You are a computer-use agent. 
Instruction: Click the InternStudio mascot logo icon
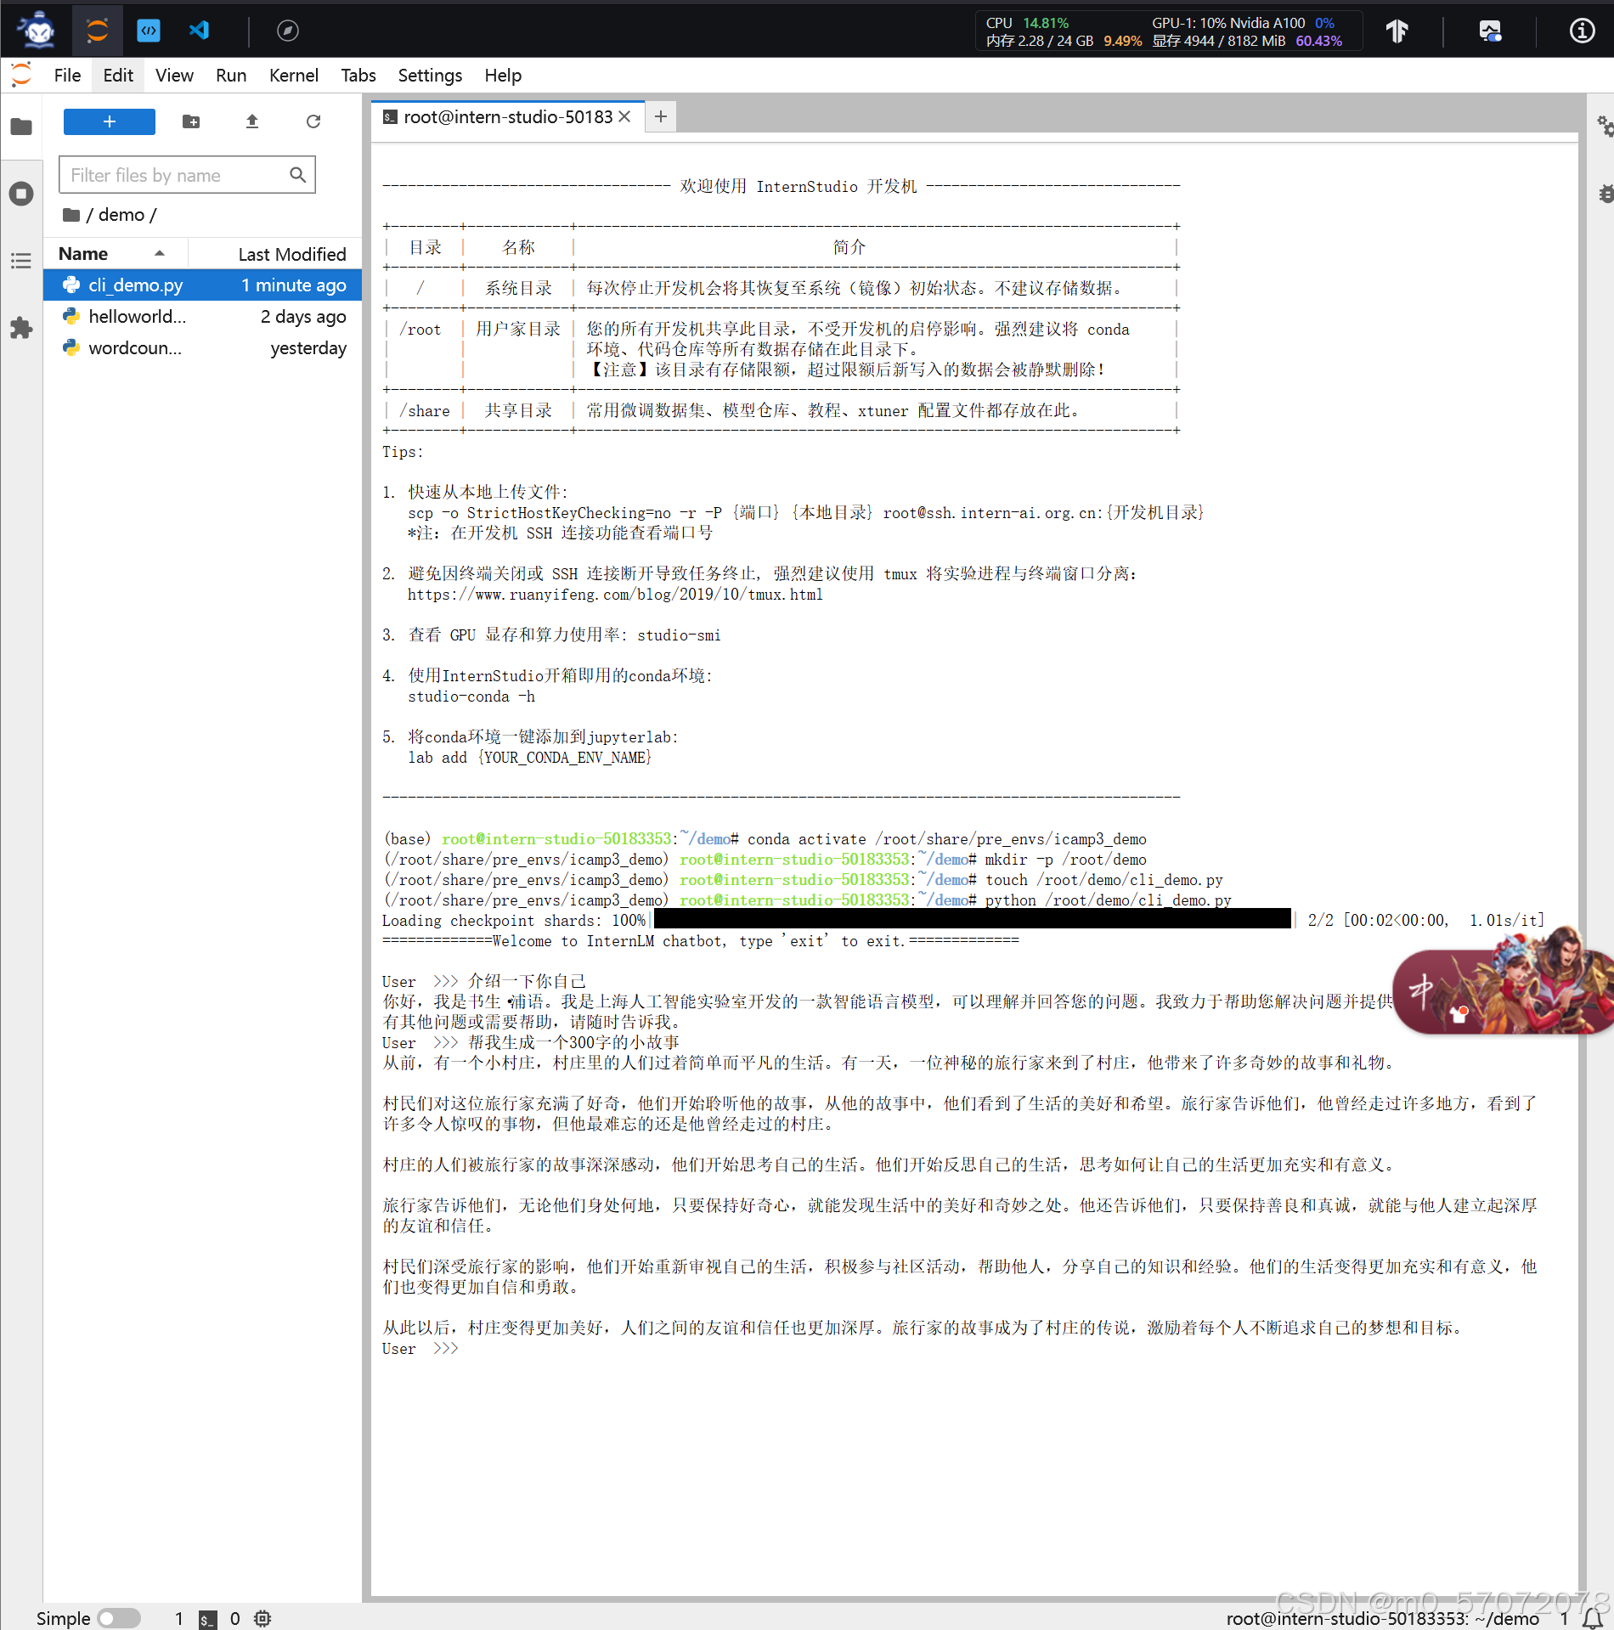[x=37, y=31]
